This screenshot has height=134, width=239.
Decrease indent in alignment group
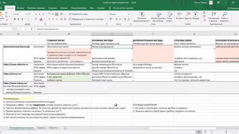point(61,19)
